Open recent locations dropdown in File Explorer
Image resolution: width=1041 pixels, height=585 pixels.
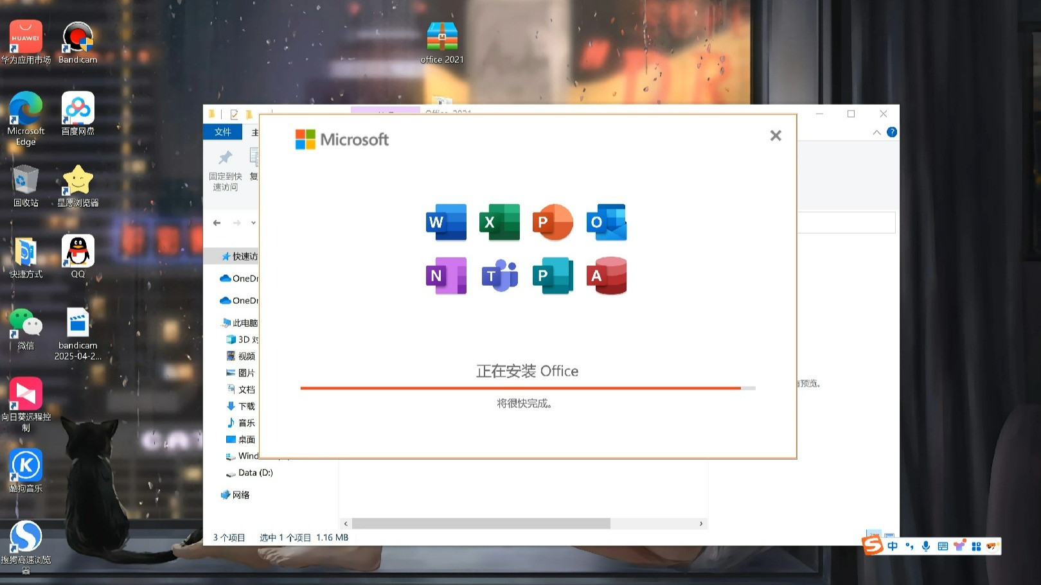point(253,223)
